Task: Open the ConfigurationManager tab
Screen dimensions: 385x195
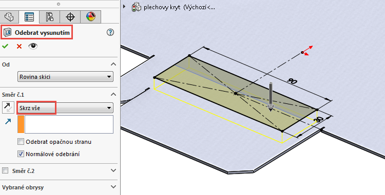Action: [50, 17]
